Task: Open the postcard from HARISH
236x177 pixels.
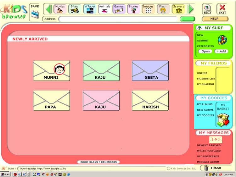Action: (x=150, y=101)
